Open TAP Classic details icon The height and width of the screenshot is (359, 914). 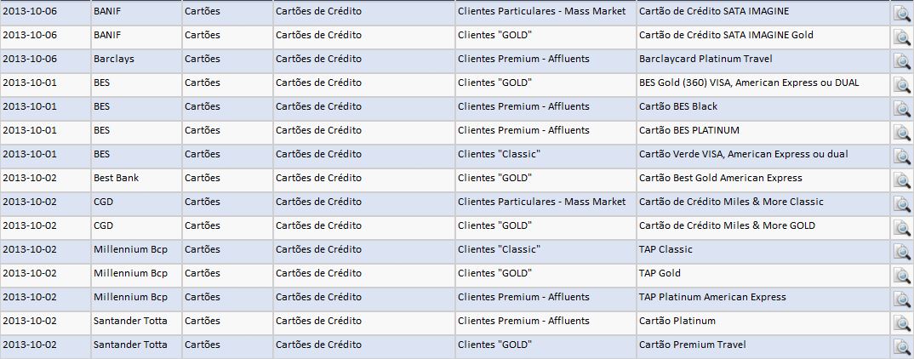901,252
